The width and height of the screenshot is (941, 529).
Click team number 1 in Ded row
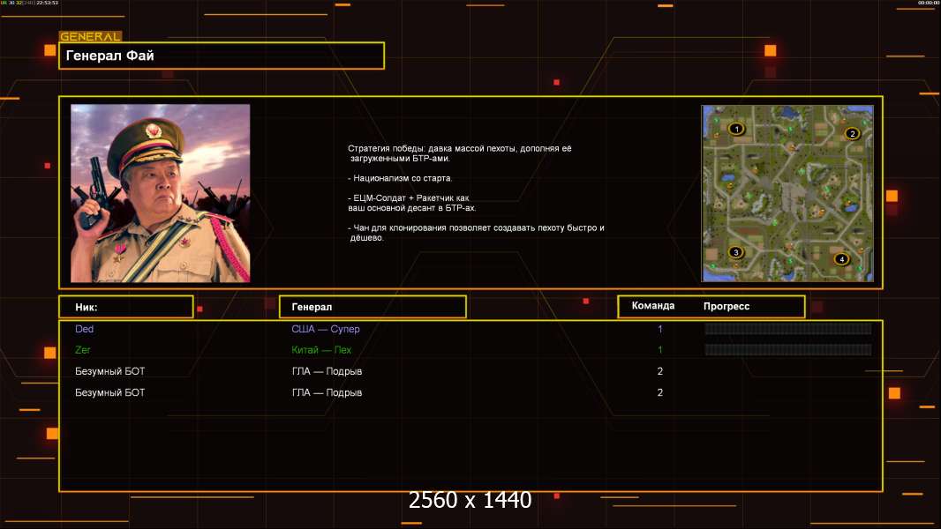tap(659, 329)
